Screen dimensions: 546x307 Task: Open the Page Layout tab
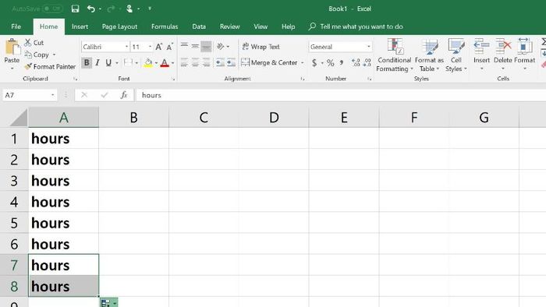tap(119, 26)
